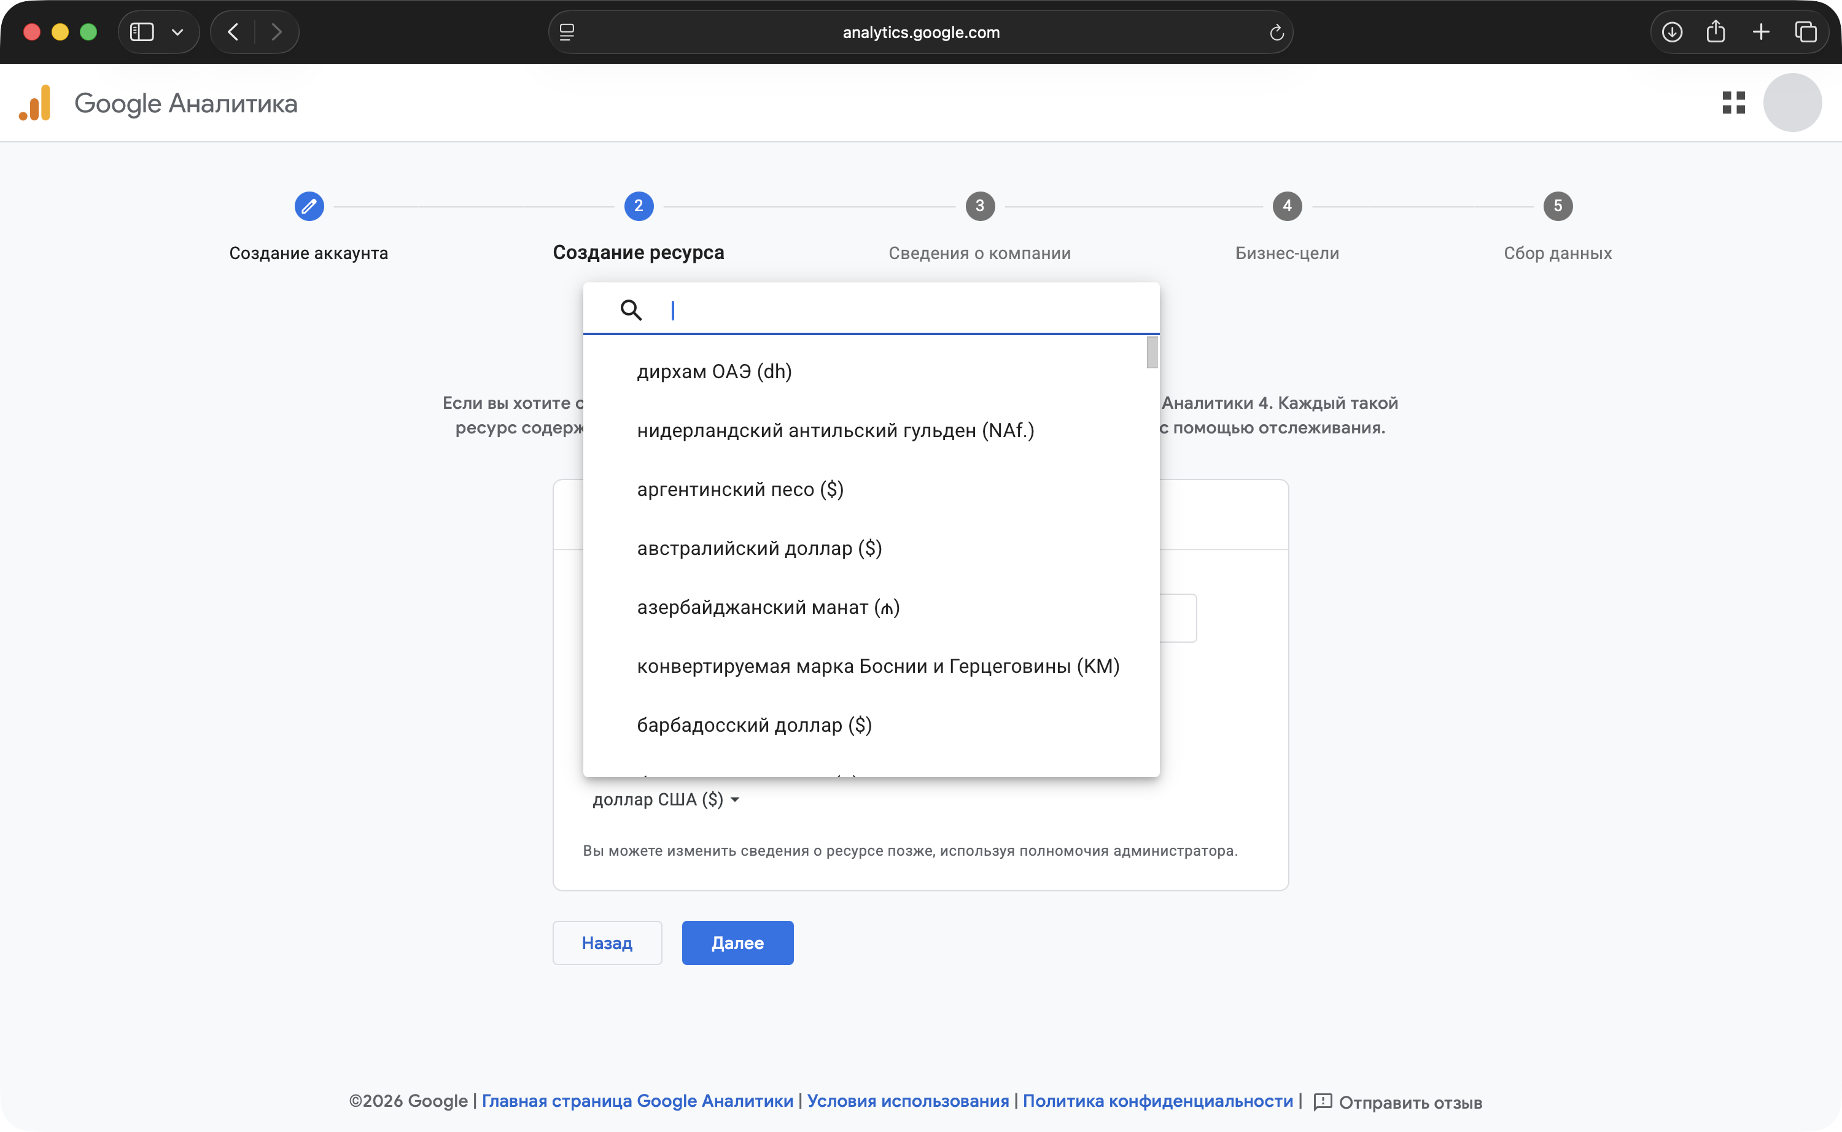The image size is (1842, 1132).
Task: Go back with the Safari back arrow
Action: point(233,31)
